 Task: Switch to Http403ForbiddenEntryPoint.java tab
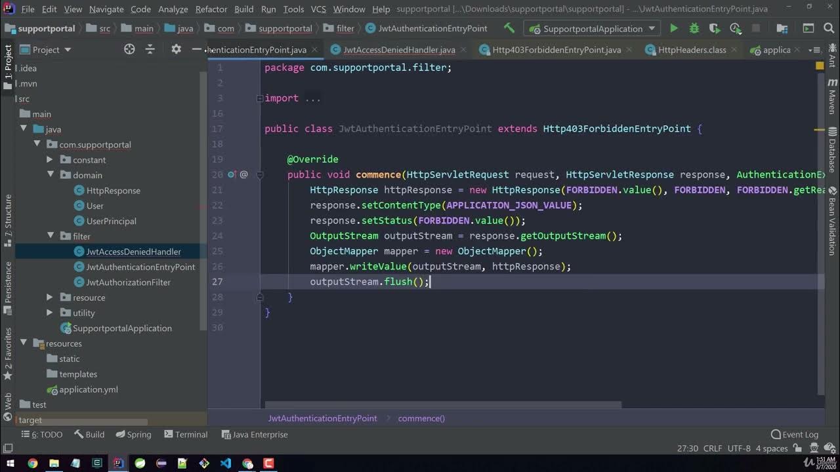(x=556, y=50)
